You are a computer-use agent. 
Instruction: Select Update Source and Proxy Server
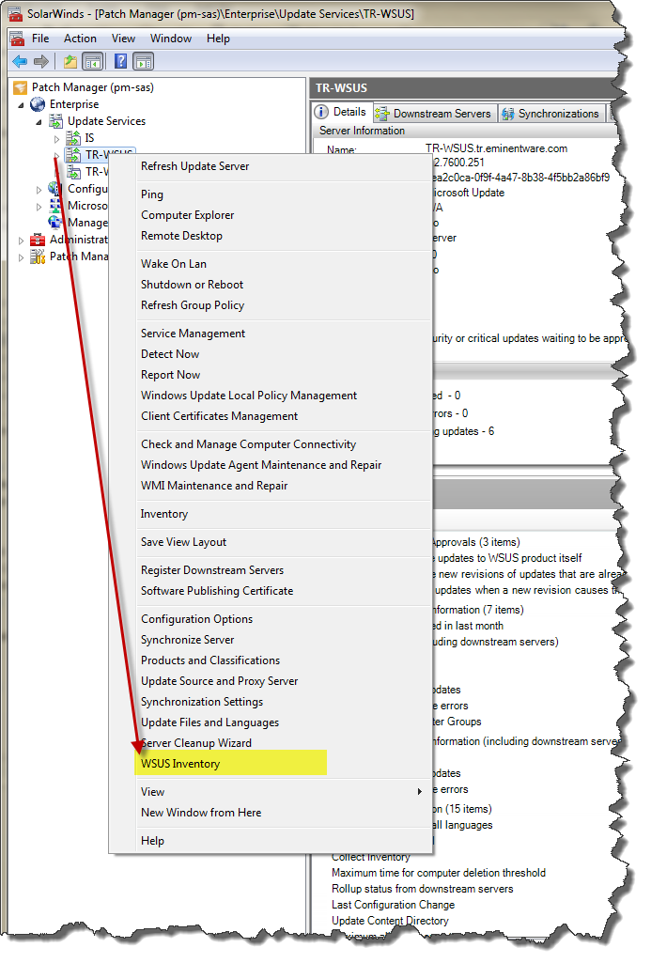point(219,681)
